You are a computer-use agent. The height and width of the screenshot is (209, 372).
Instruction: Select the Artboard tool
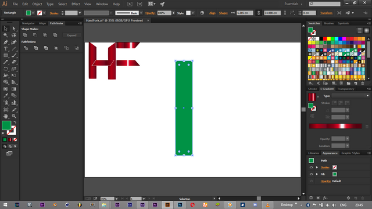[x=5, y=110]
